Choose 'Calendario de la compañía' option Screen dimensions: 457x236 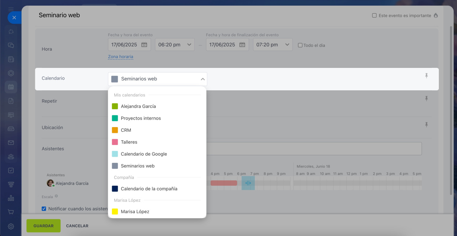tap(149, 189)
